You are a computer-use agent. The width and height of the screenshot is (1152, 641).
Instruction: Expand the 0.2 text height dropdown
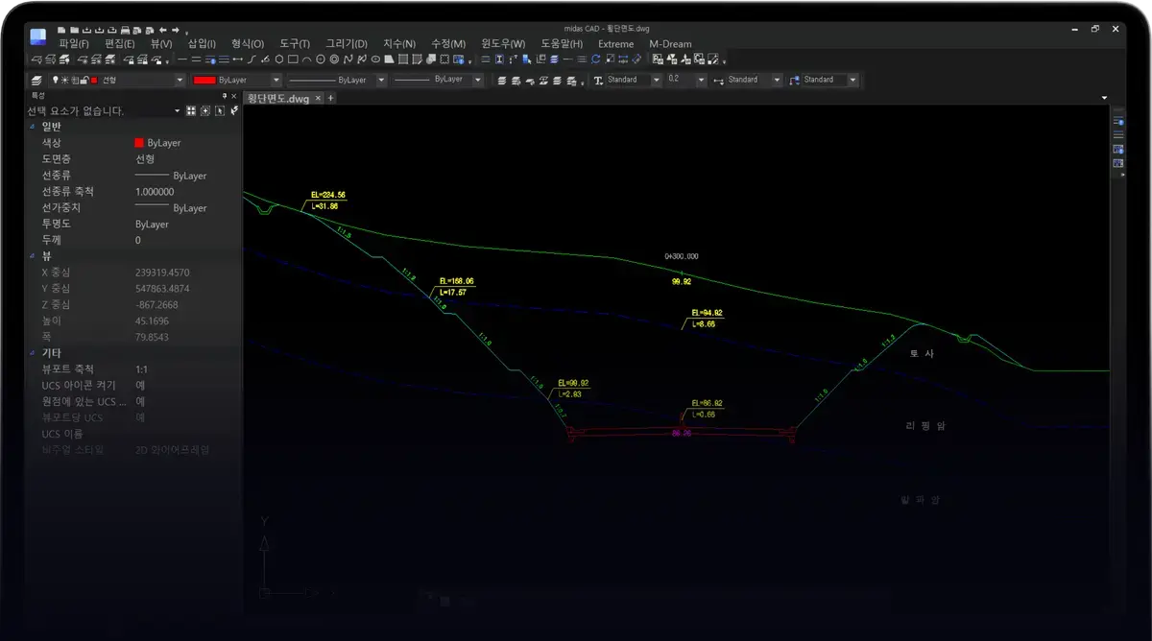click(x=701, y=81)
